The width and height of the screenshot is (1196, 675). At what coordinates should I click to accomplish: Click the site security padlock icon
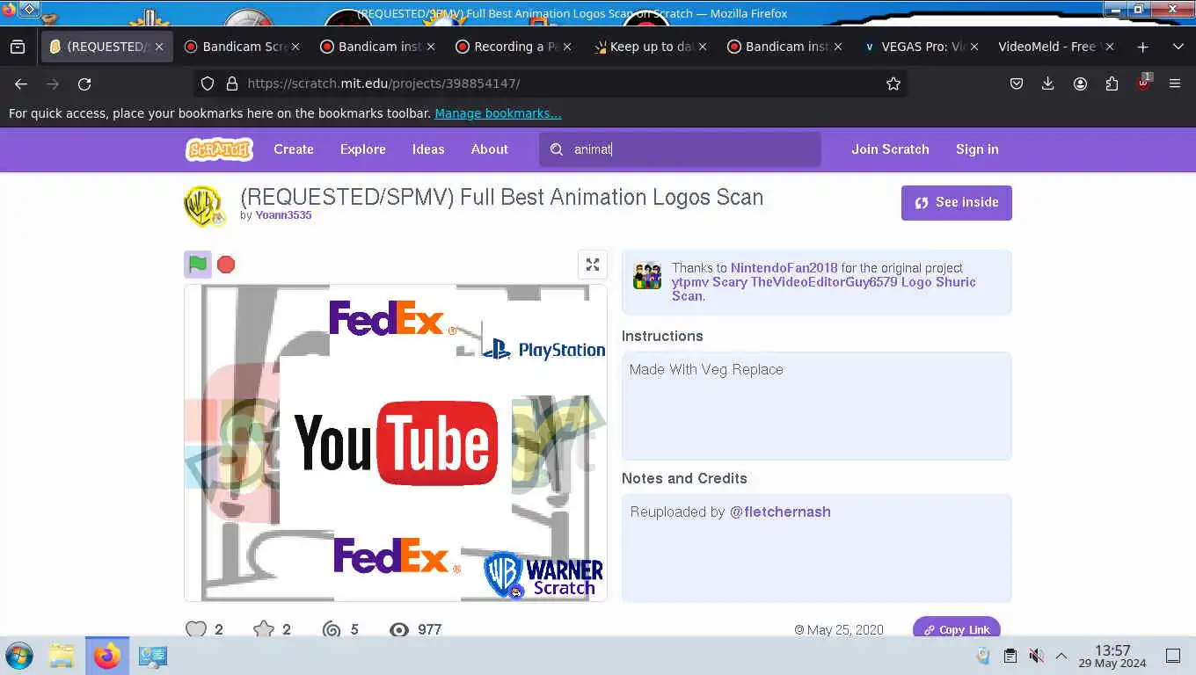pos(232,83)
